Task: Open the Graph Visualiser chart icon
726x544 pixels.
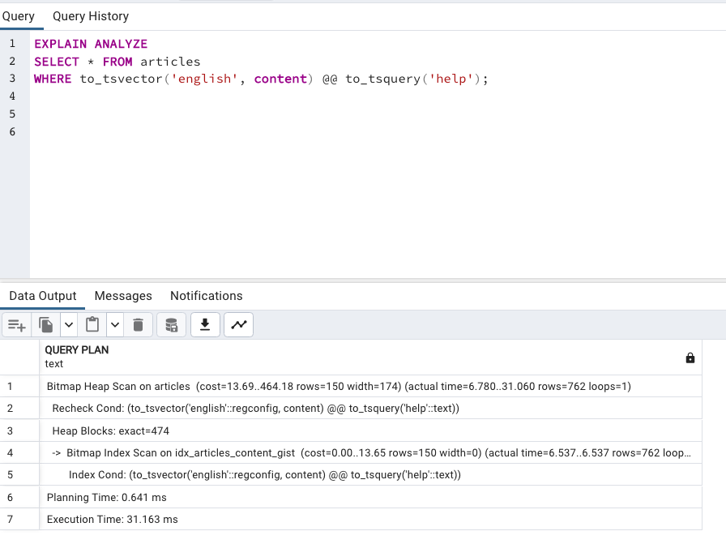Action: (239, 325)
